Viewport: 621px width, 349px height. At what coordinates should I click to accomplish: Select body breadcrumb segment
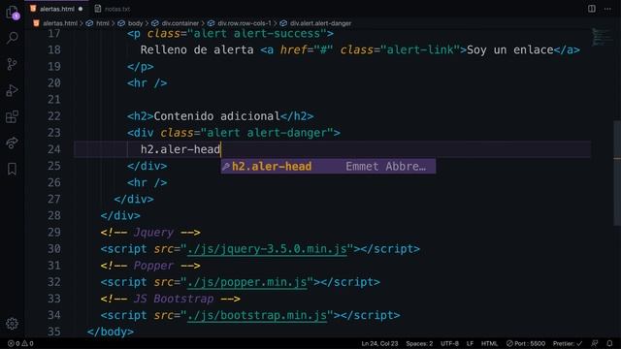135,23
